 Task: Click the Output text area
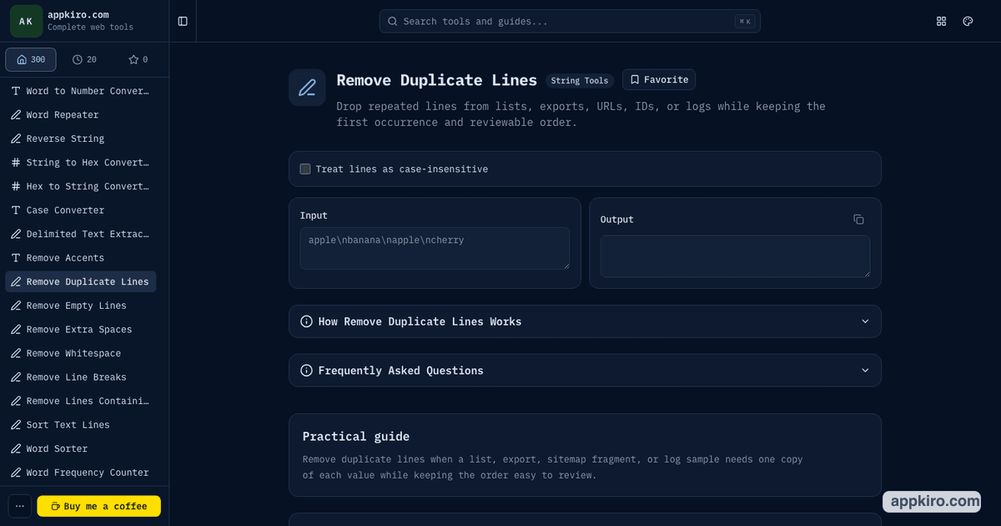click(x=735, y=256)
